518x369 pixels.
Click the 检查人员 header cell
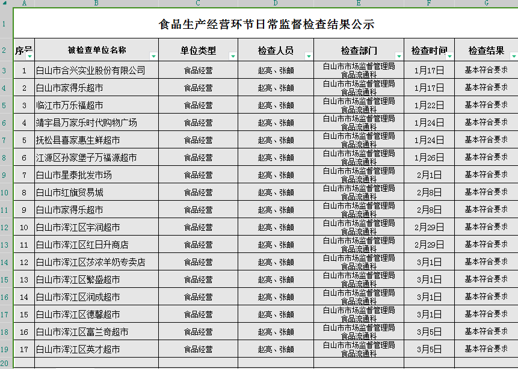(276, 50)
